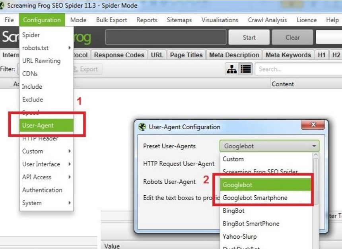Switch to list view icon
Viewport: 342px width, 249px height.
coord(246,69)
